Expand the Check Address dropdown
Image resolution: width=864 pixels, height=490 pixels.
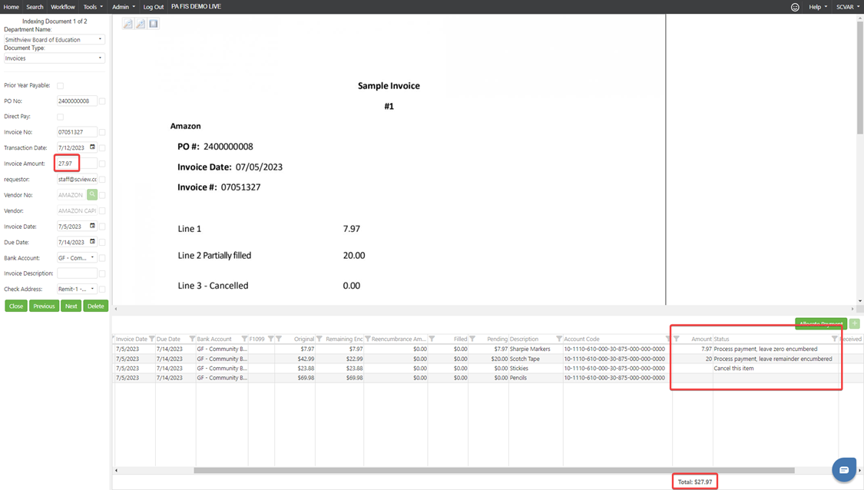click(x=77, y=290)
